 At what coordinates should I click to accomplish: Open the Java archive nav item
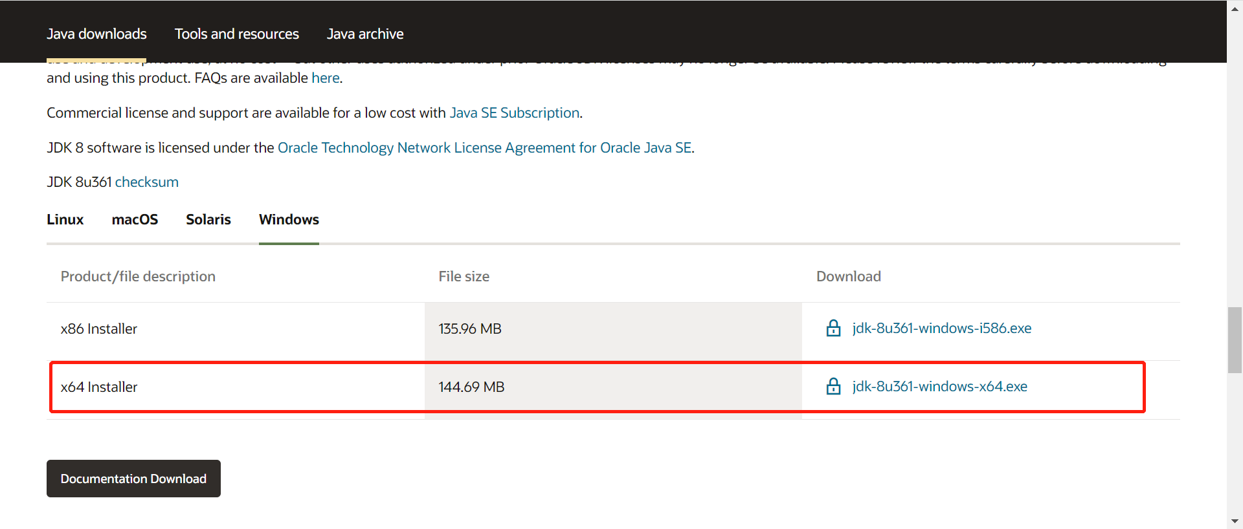365,34
